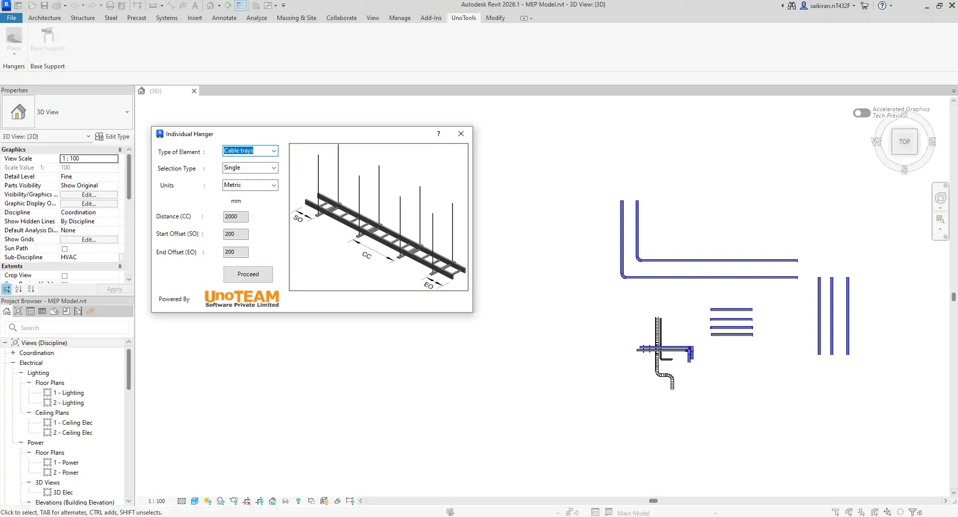Open the Default 3D View house icon

pos(210,5)
